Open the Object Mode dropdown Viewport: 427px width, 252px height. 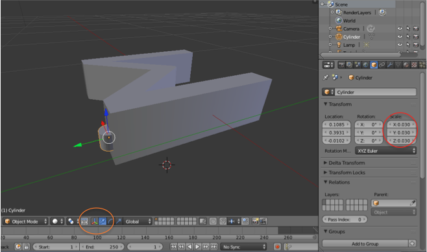point(25,222)
